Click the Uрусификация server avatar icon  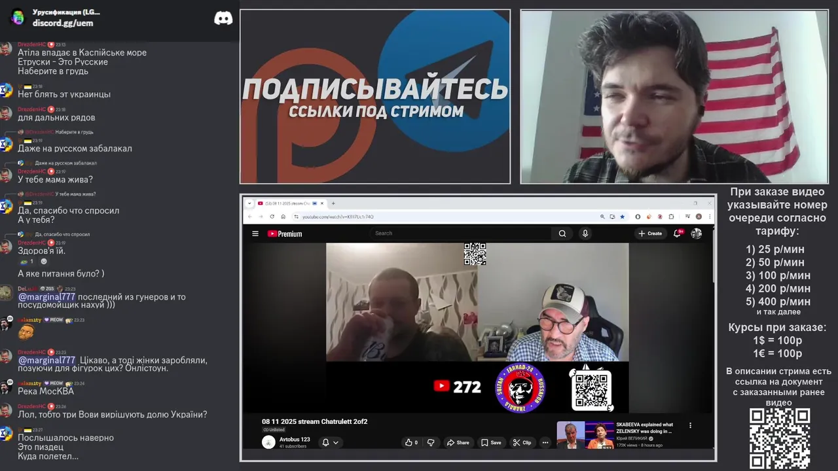18,17
